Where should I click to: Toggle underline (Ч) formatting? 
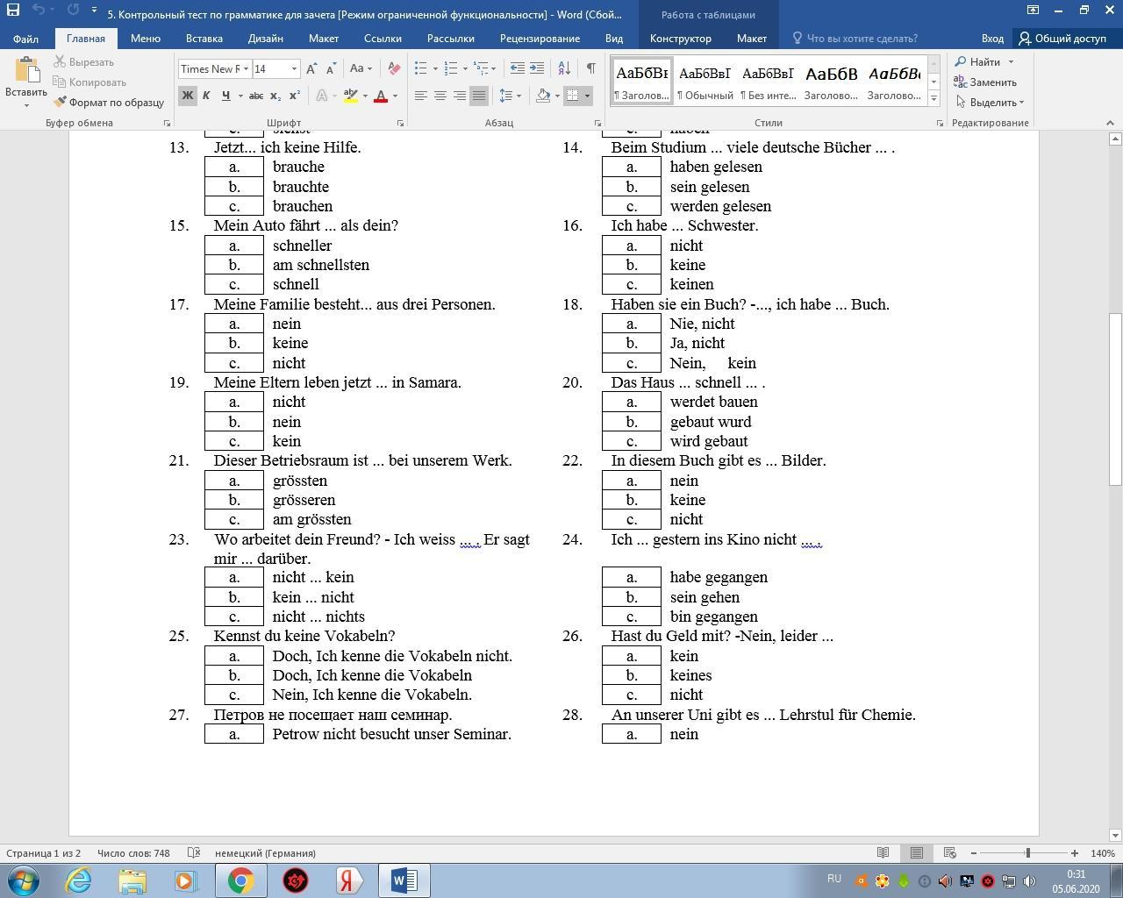coord(226,96)
